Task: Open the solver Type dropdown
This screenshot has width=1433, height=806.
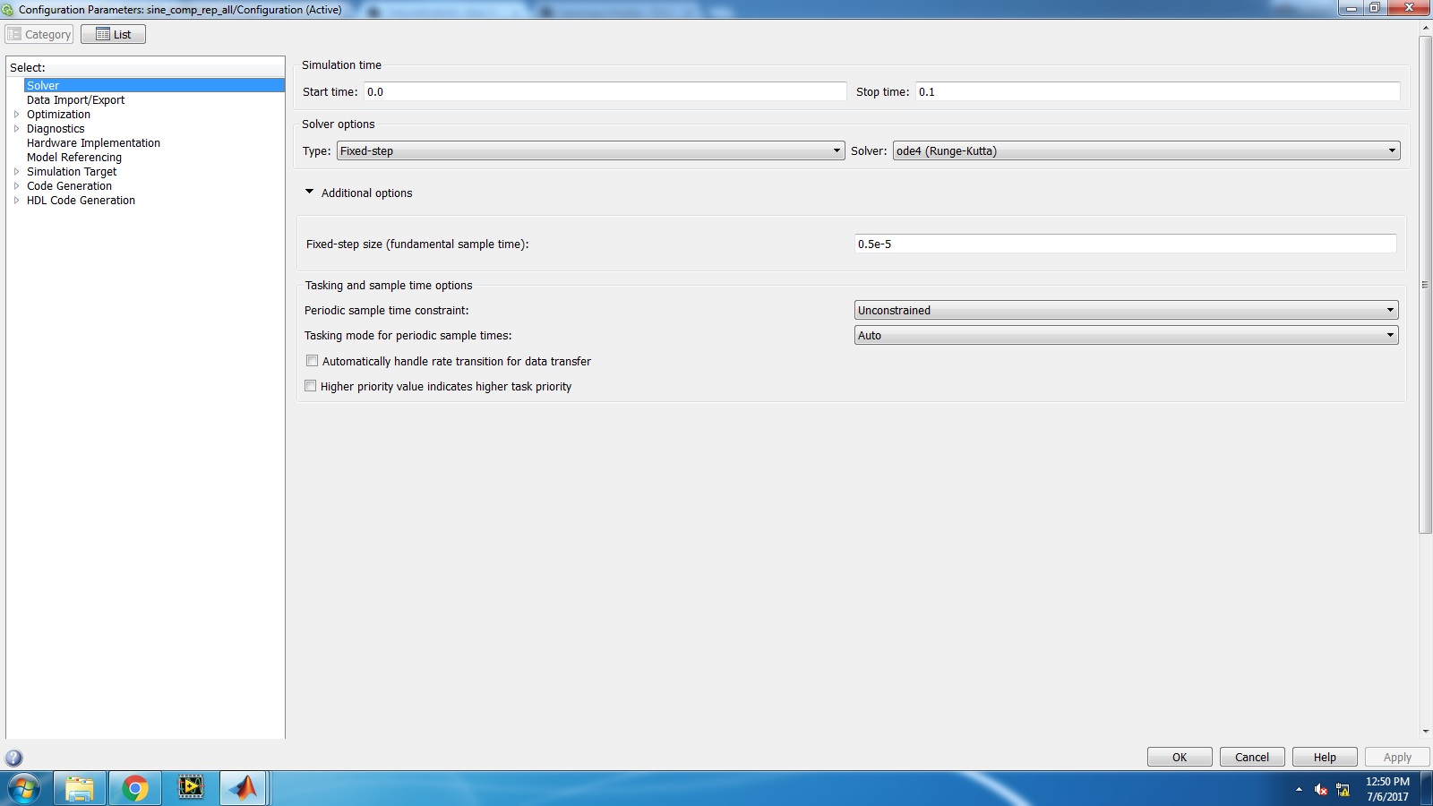Action: (590, 150)
